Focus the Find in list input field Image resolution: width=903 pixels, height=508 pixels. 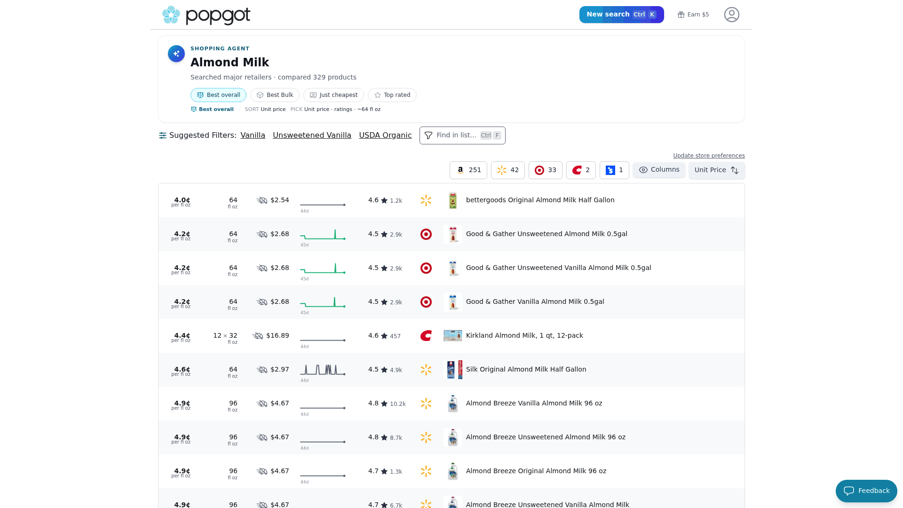pyautogui.click(x=462, y=135)
